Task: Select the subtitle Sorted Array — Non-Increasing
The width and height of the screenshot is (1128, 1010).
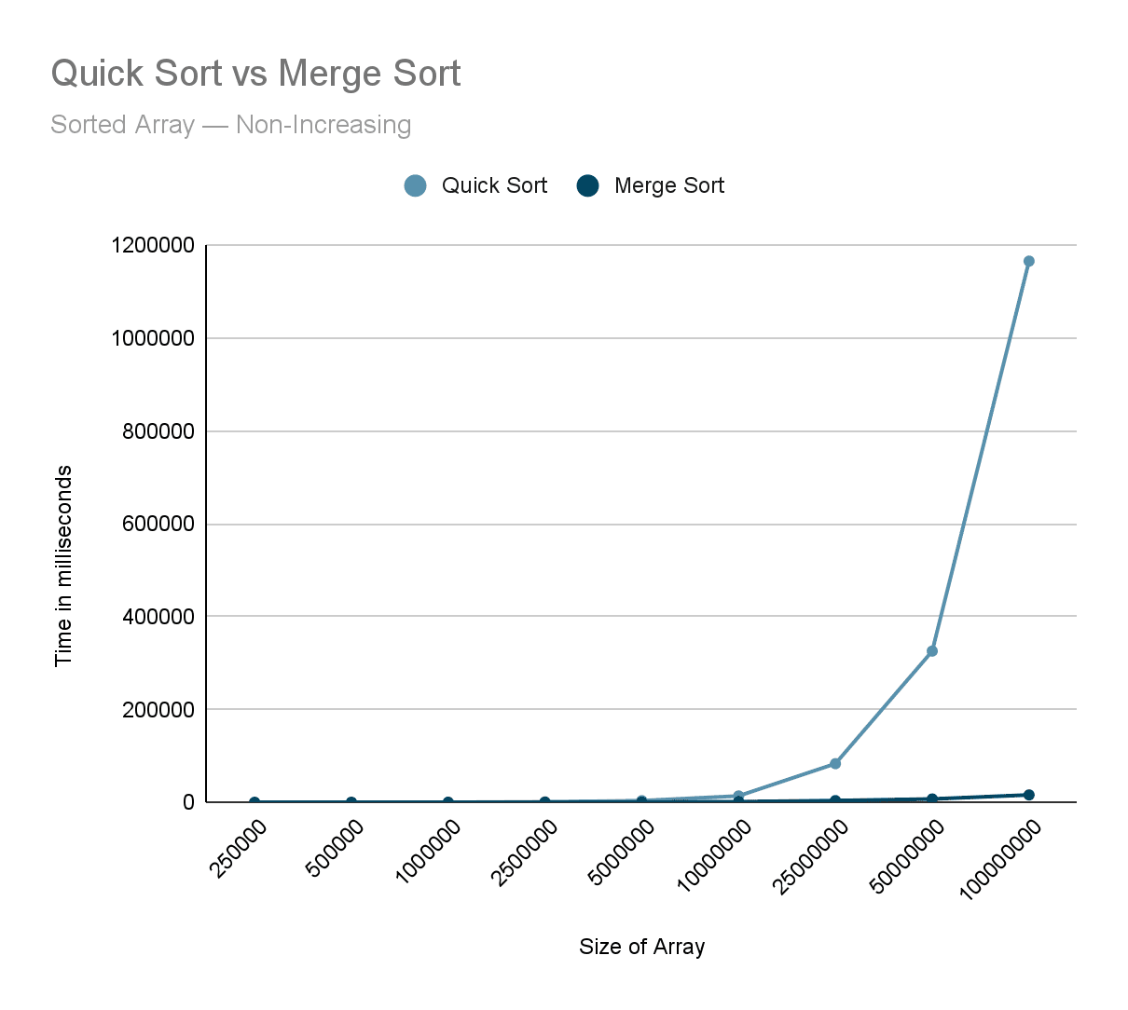Action: [x=230, y=124]
